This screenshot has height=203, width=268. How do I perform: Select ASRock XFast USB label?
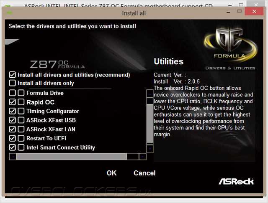(51, 120)
